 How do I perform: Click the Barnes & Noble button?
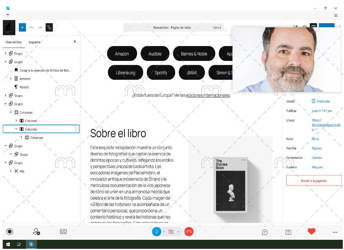click(x=194, y=53)
